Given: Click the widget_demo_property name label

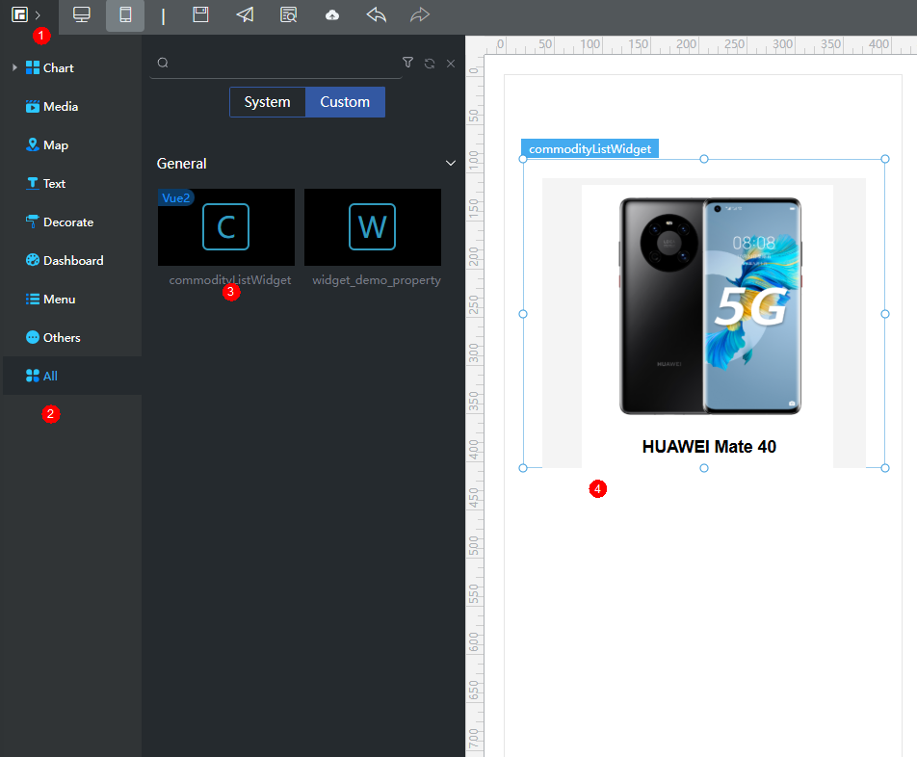Looking at the screenshot, I should [x=377, y=280].
